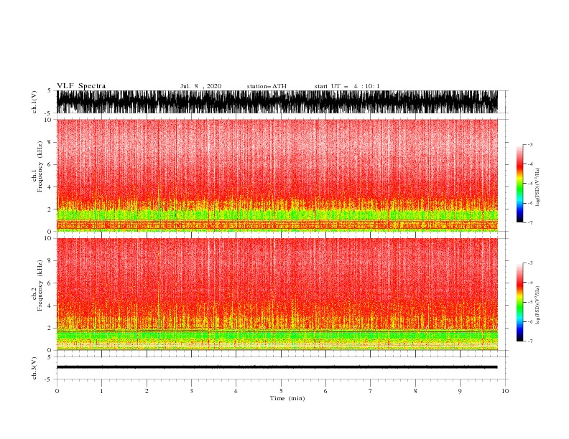Click time-axis tick label "3"
This screenshot has width=569, height=439.
(x=191, y=391)
